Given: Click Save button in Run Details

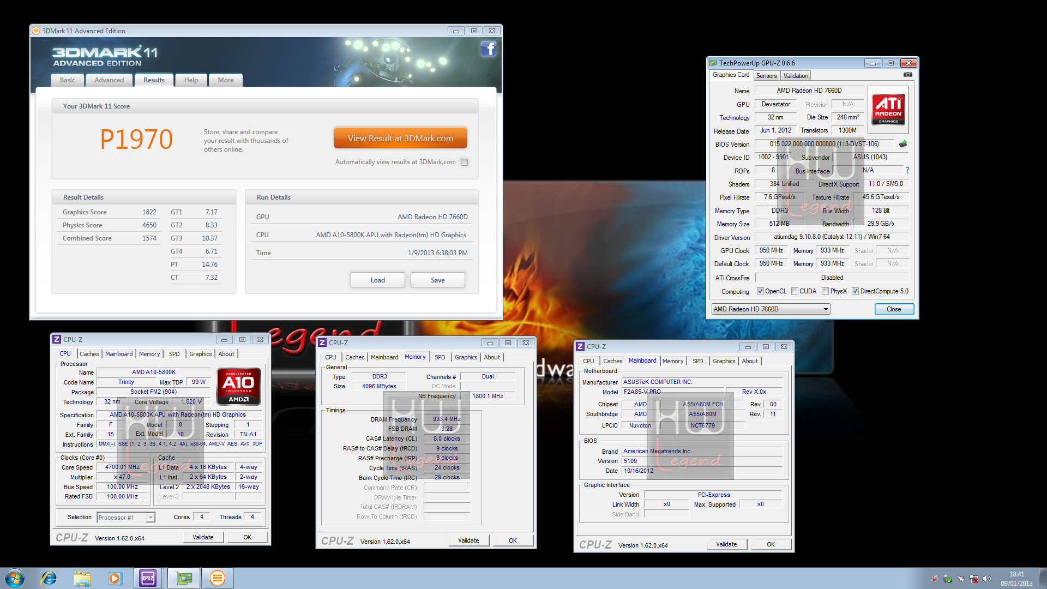Looking at the screenshot, I should tap(438, 280).
